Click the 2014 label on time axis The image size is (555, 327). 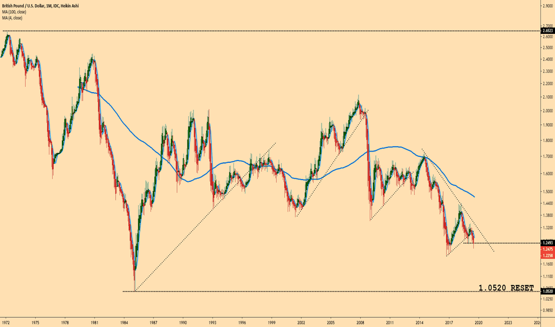tap(419, 322)
